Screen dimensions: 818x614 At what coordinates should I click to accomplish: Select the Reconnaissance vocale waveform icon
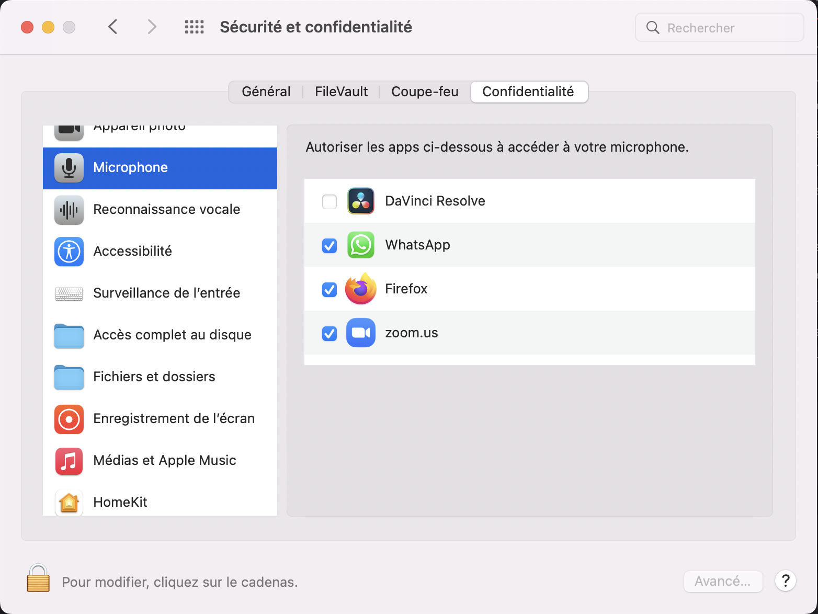click(69, 210)
